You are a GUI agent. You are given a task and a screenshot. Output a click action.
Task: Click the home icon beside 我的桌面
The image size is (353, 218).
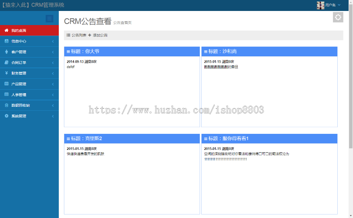[6, 31]
